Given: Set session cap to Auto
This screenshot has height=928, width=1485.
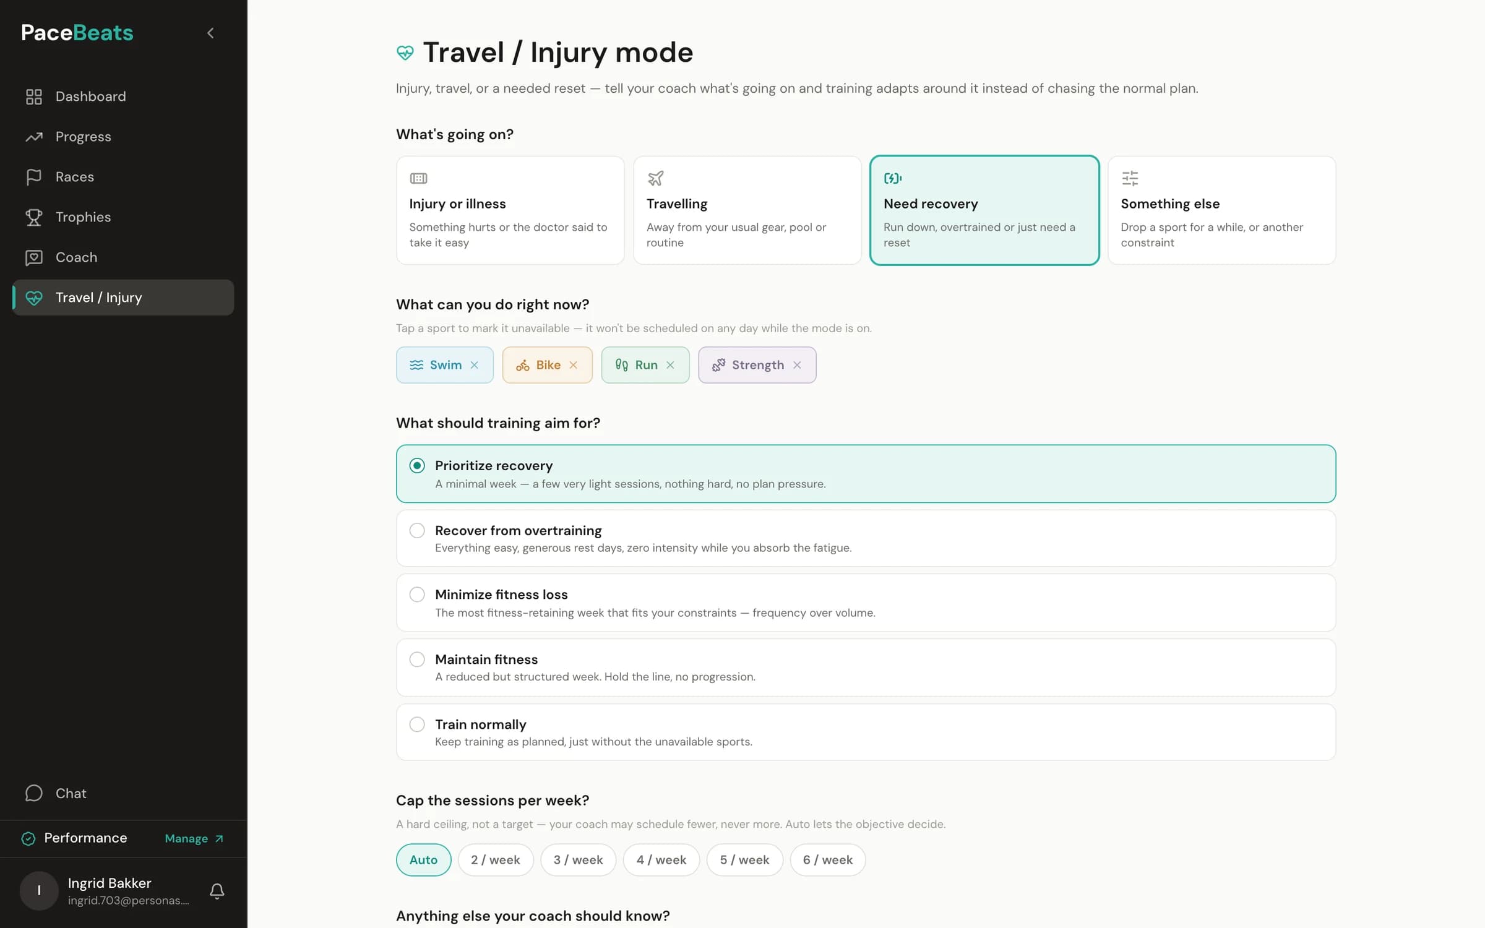Looking at the screenshot, I should click(423, 860).
